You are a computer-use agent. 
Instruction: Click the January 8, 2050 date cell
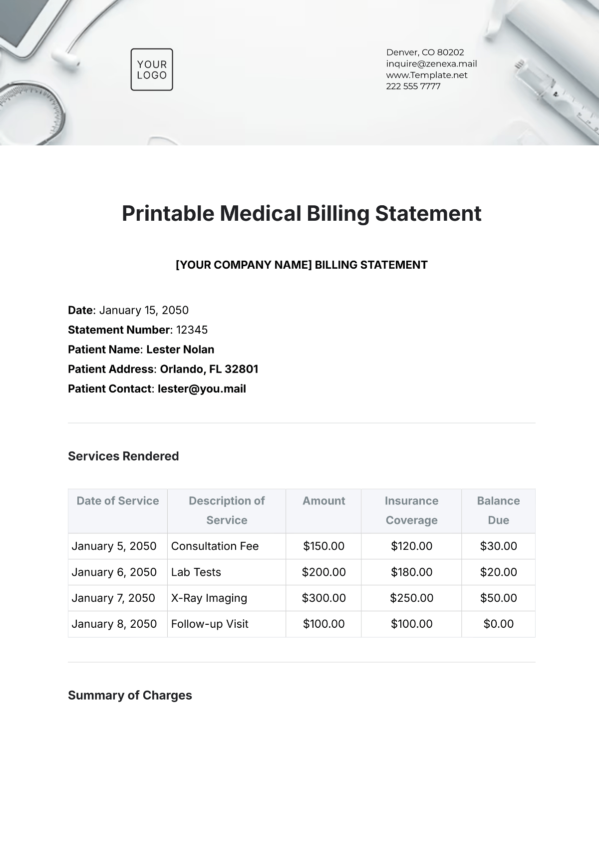click(x=118, y=624)
